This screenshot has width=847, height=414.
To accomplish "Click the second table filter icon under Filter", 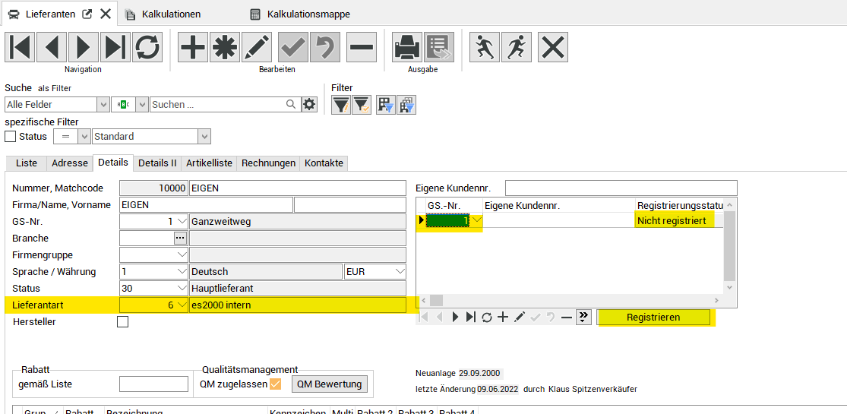I will 406,105.
